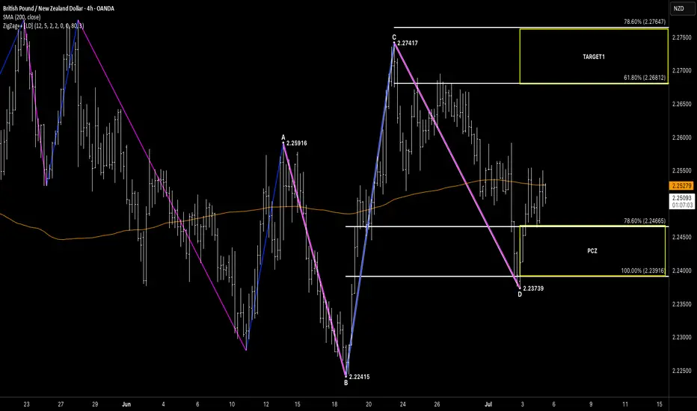Viewport: 697px width, 411px height.
Task: Click point D price label 2.23739
Action: tap(533, 288)
